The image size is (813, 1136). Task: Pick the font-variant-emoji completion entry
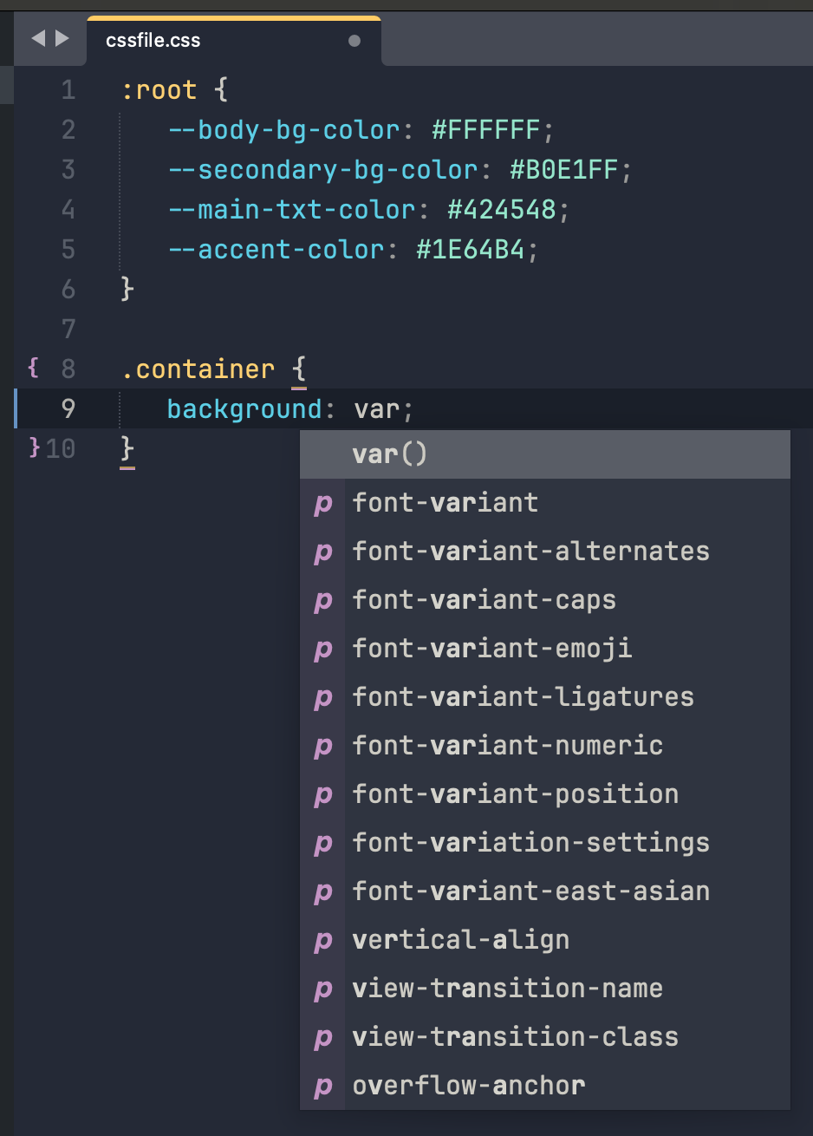545,649
